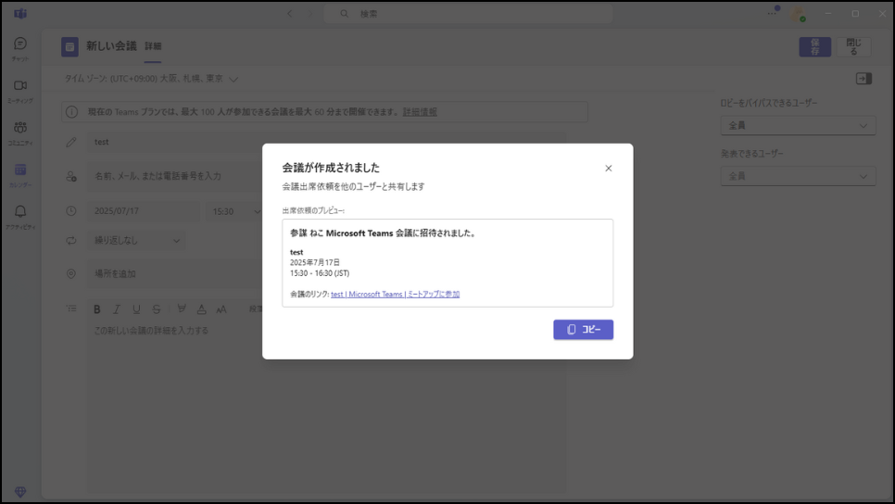Toggle strikethrough formatting
This screenshot has height=504, width=895.
coord(157,309)
